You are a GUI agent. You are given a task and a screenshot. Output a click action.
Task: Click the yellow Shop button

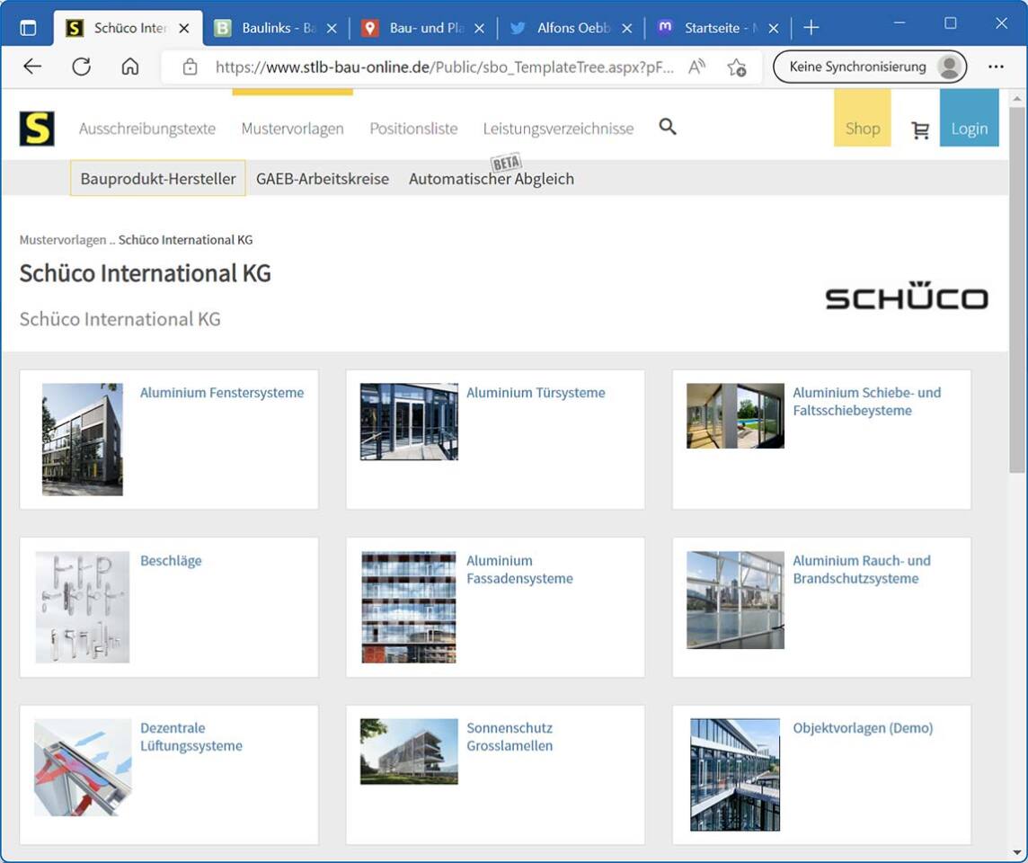click(862, 118)
